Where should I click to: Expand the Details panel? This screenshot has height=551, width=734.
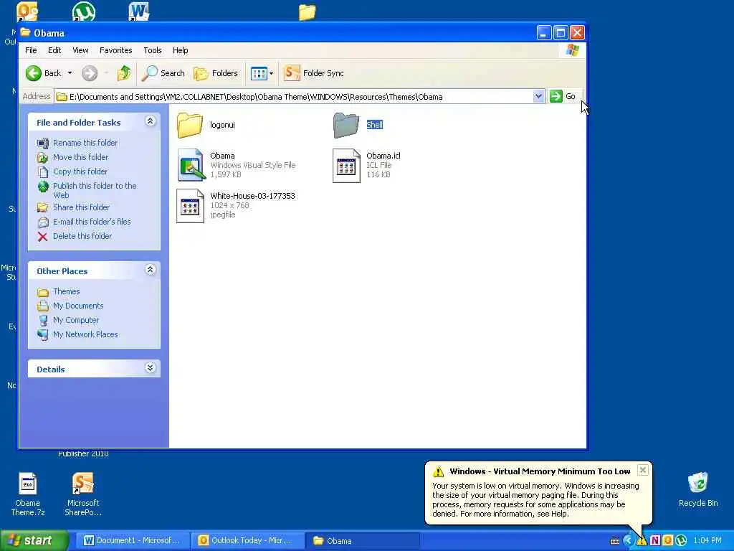tap(151, 368)
